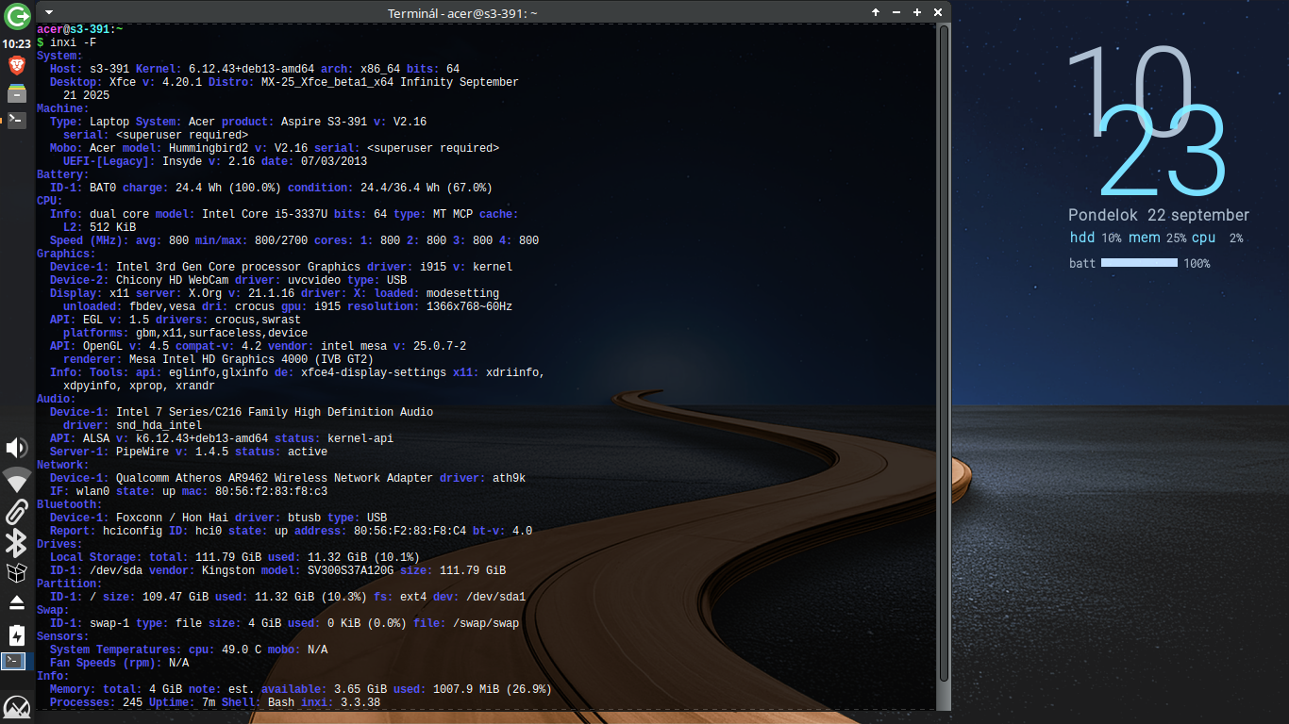Image resolution: width=1289 pixels, height=724 pixels.
Task: Open the terminal window menu arrow
Action: (x=49, y=12)
